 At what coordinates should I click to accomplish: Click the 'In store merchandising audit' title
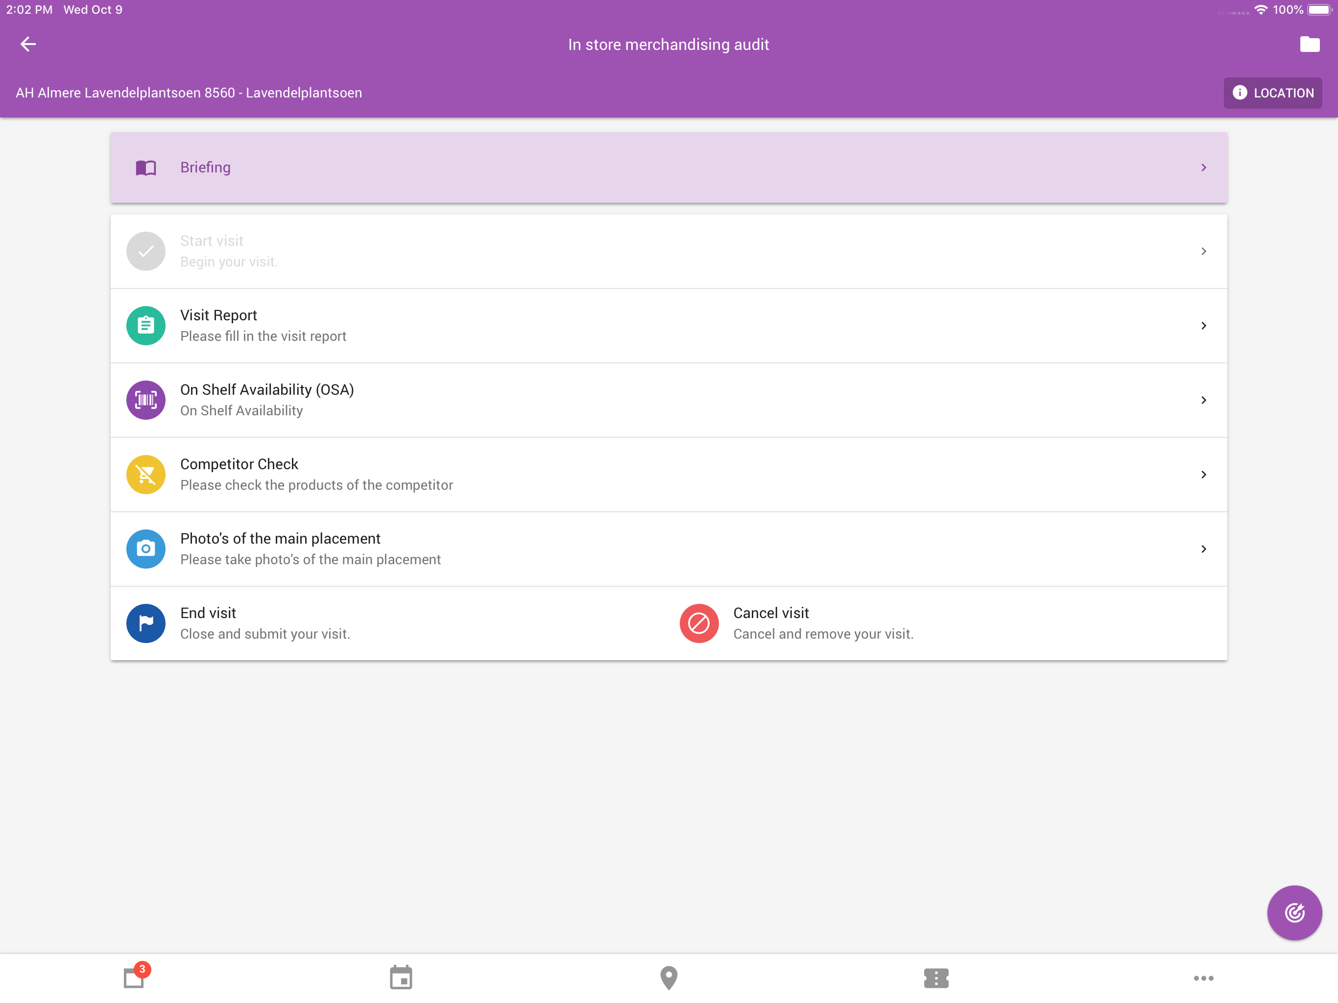[669, 45]
